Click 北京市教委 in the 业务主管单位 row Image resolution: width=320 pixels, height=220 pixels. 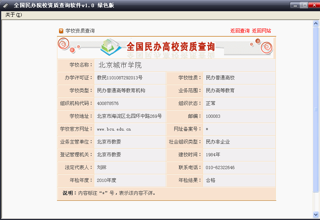click(x=109, y=142)
